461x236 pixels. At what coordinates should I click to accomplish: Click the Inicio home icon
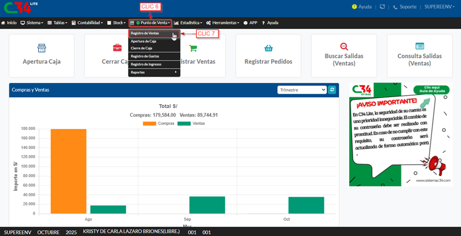point(3,23)
